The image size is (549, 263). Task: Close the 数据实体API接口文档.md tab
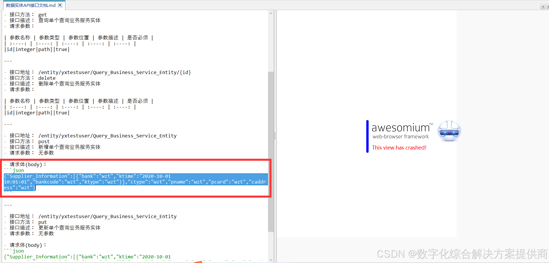coord(60,5)
